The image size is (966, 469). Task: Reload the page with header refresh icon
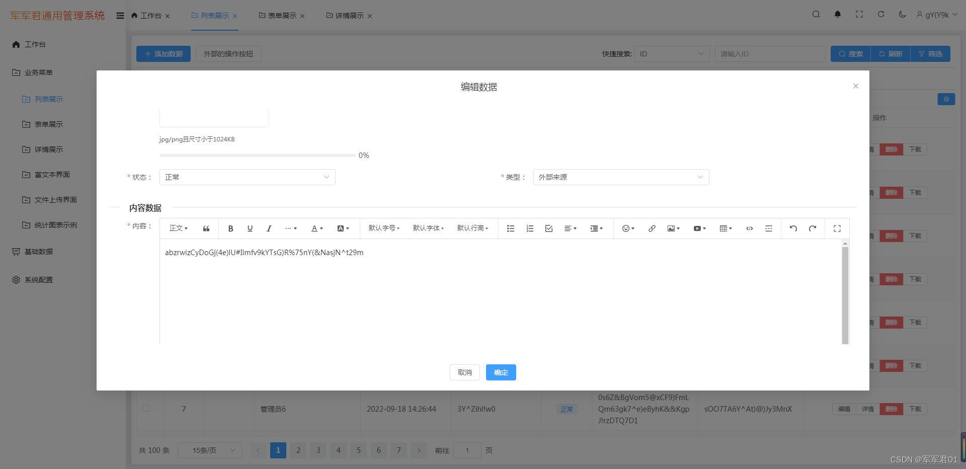(x=881, y=15)
